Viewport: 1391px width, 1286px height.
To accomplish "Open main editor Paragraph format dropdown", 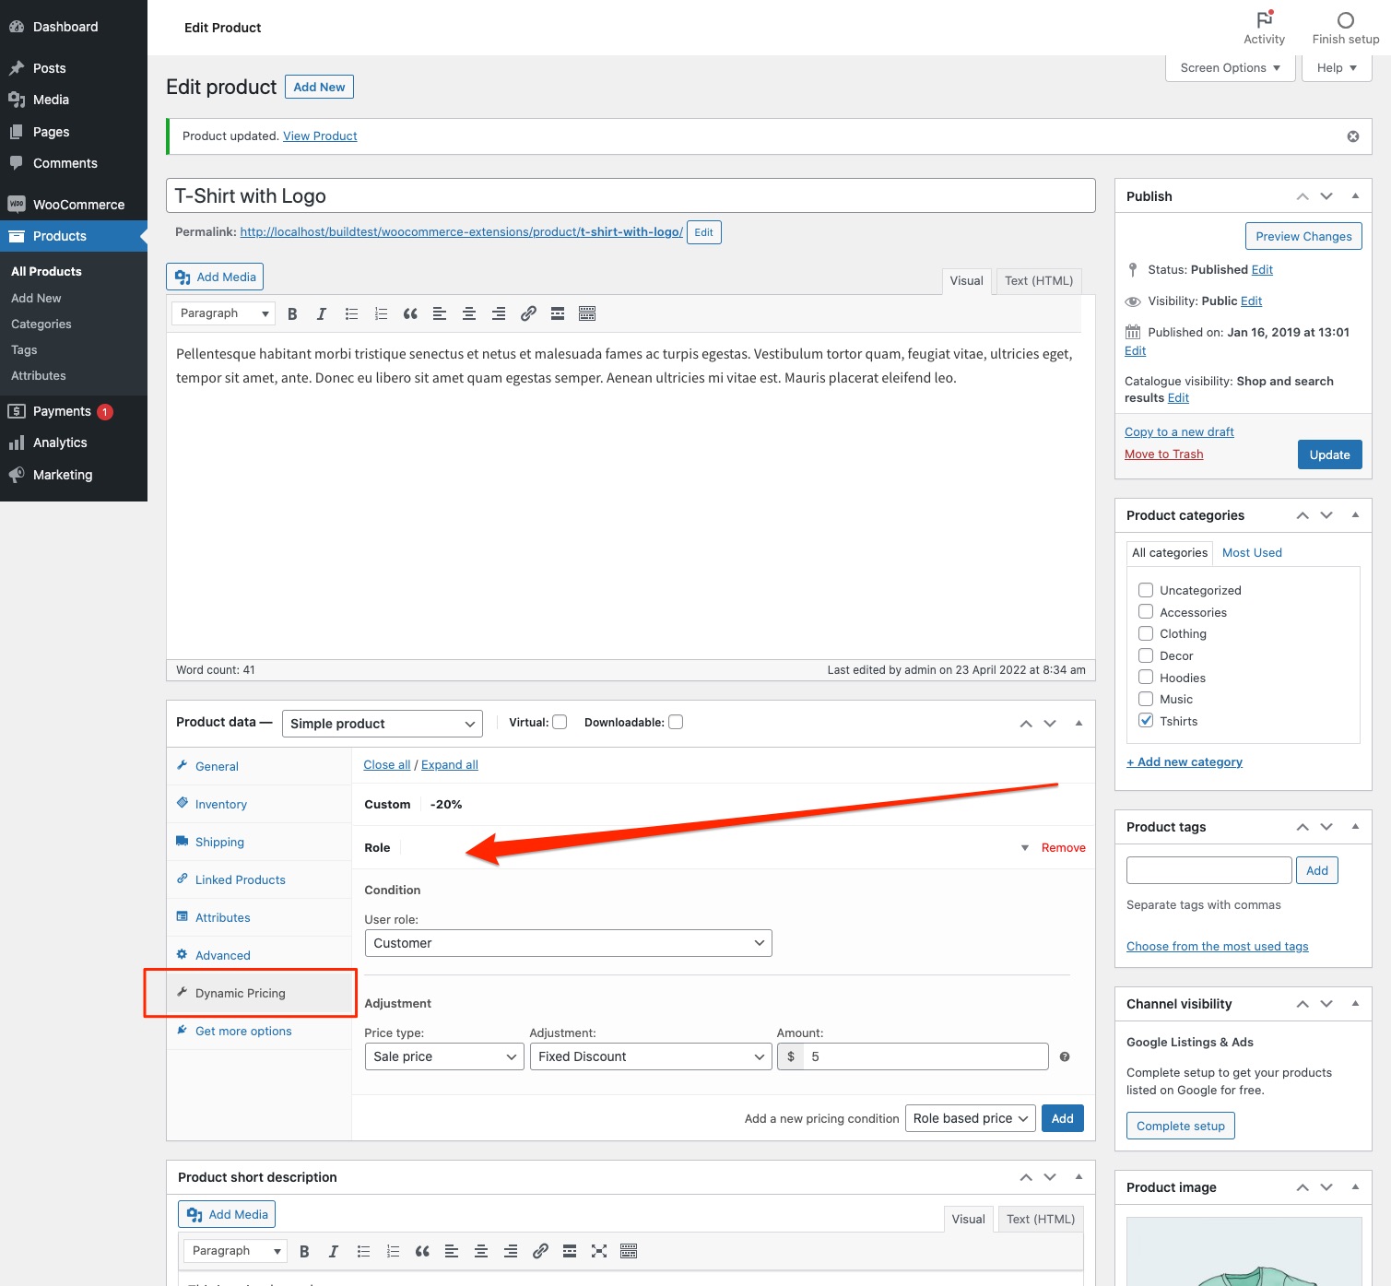I will pos(224,313).
